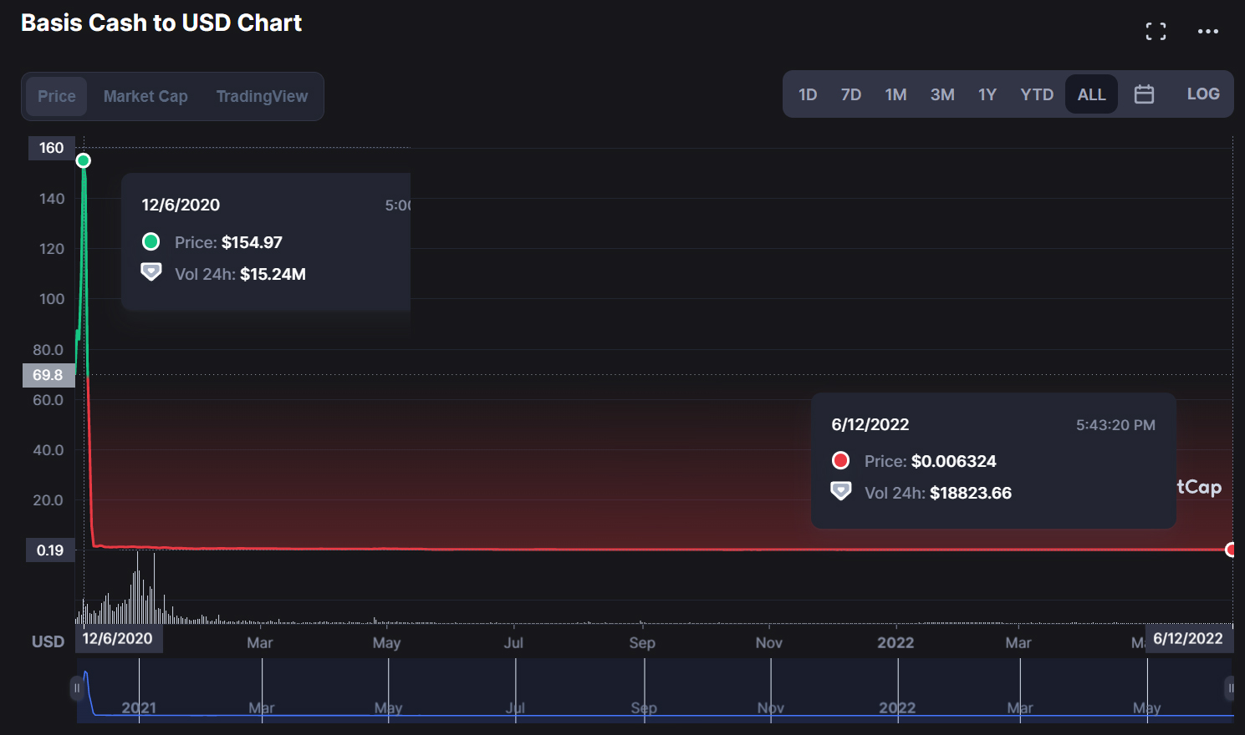The image size is (1245, 735).
Task: Click the 69.8 price label on axis
Action: (48, 375)
